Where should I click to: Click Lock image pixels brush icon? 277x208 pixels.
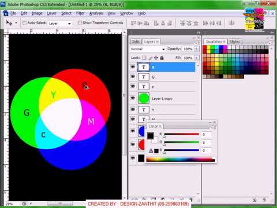150,58
